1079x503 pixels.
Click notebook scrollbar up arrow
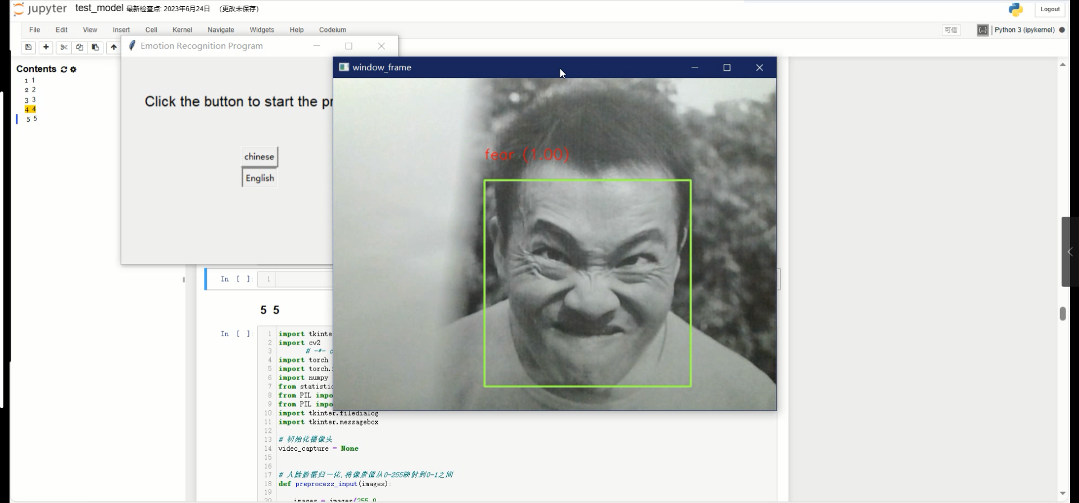1063,65
